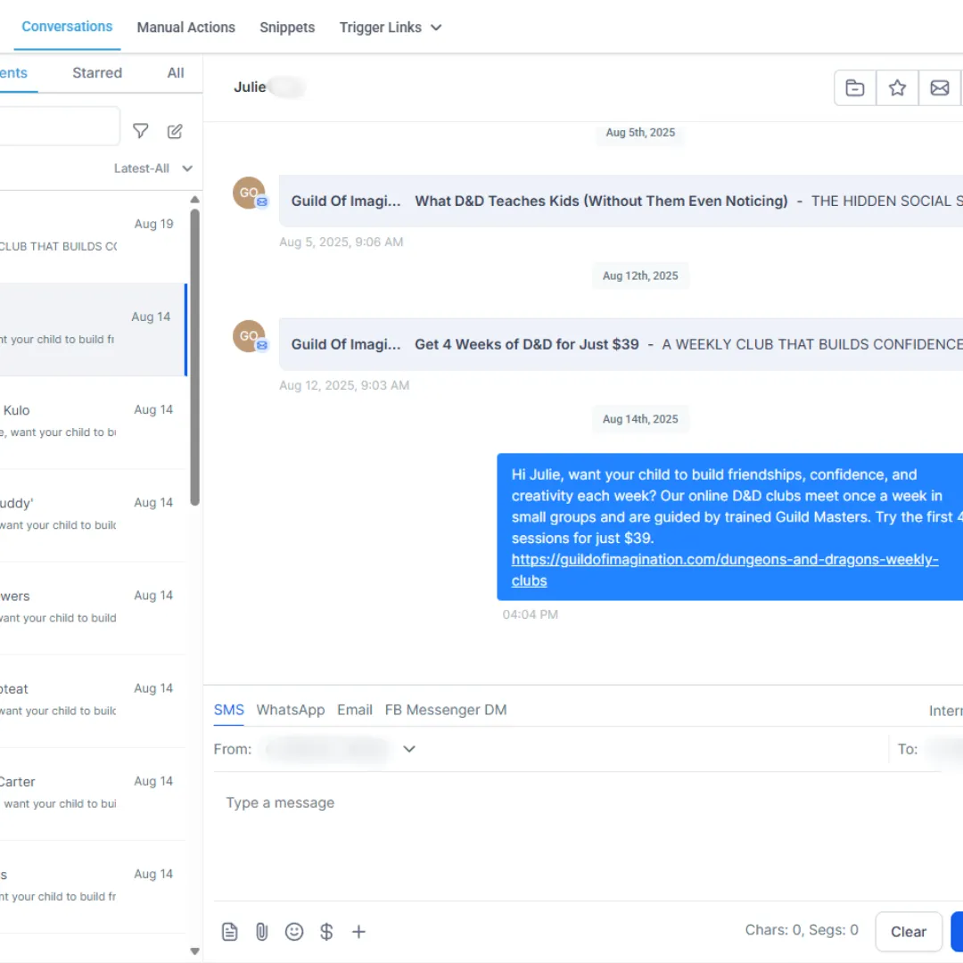Viewport: 963px width, 963px height.
Task: Open the Carter conversation row
Action: coord(93,793)
